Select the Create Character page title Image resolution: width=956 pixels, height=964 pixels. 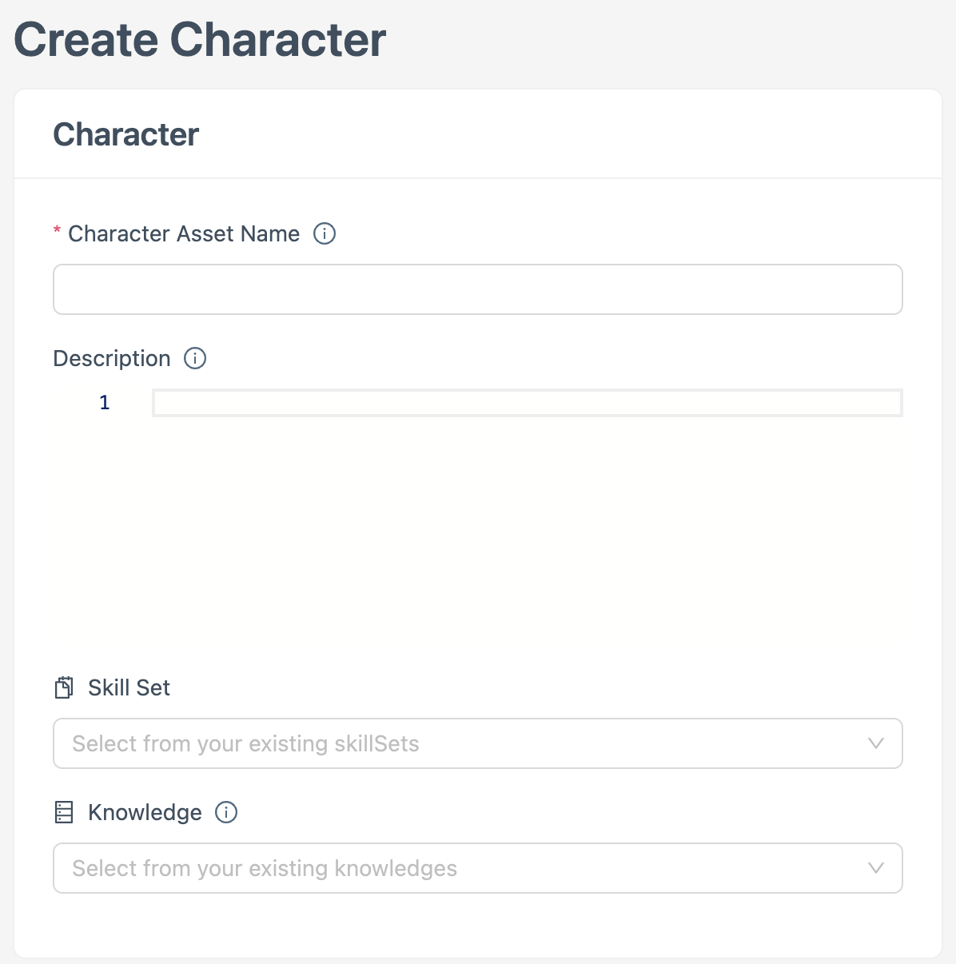[x=199, y=38]
